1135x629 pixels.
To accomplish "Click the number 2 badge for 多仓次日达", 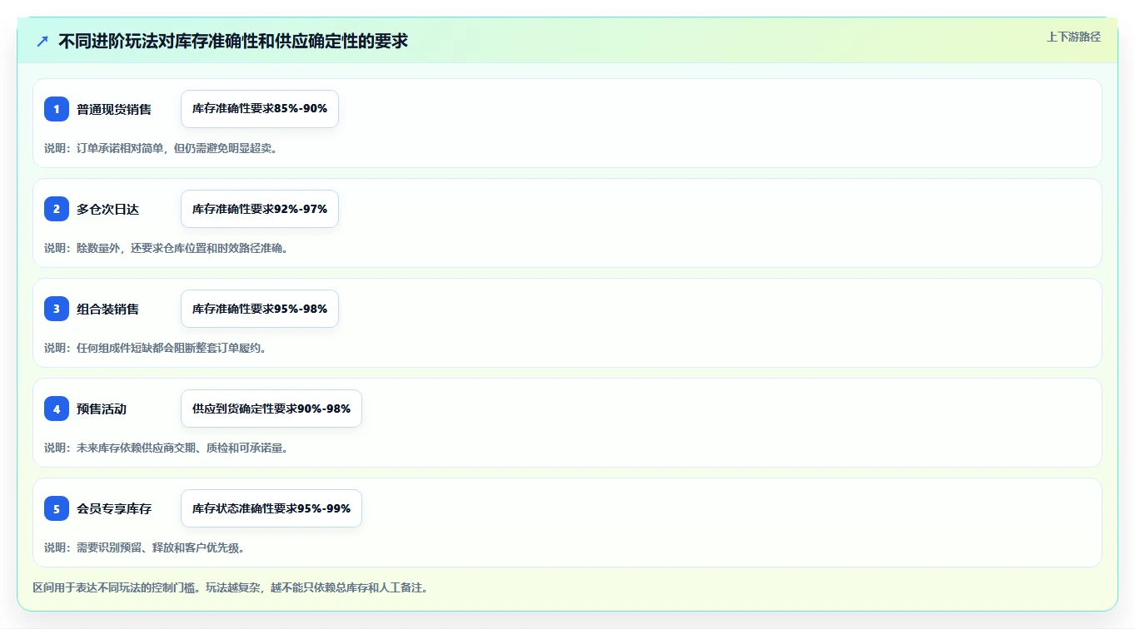I will pos(57,209).
